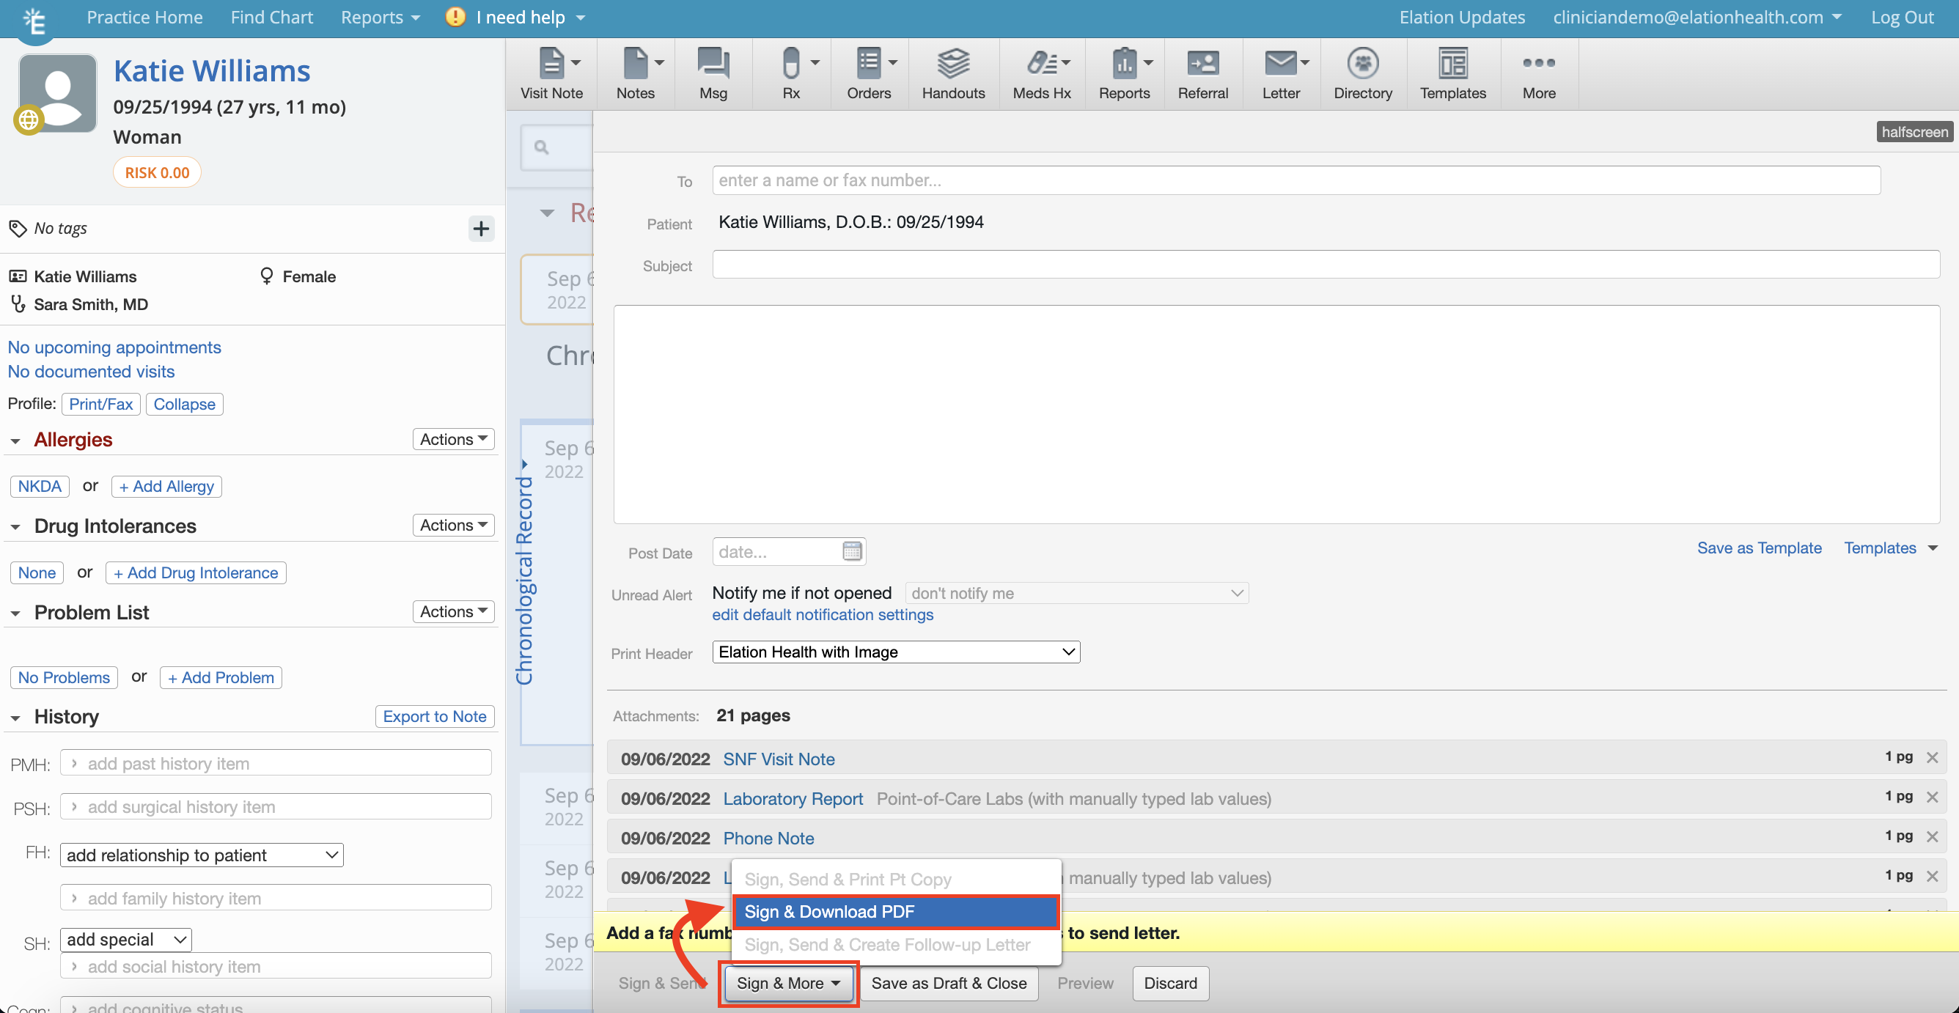1959x1013 pixels.
Task: Open the Rx prescription icon
Action: point(791,64)
